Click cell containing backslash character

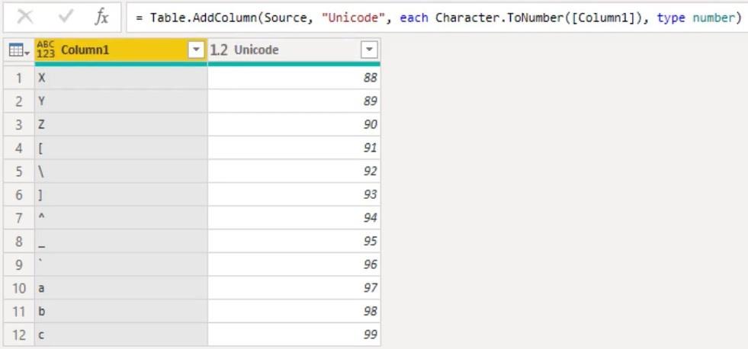click(121, 171)
